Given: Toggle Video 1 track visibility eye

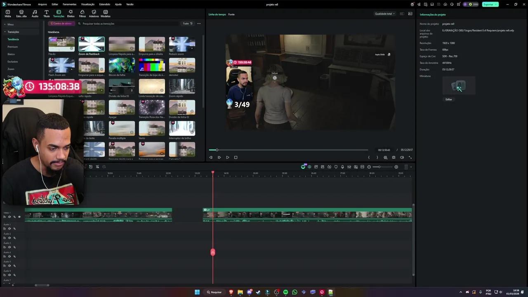Looking at the screenshot, I should pos(19,217).
